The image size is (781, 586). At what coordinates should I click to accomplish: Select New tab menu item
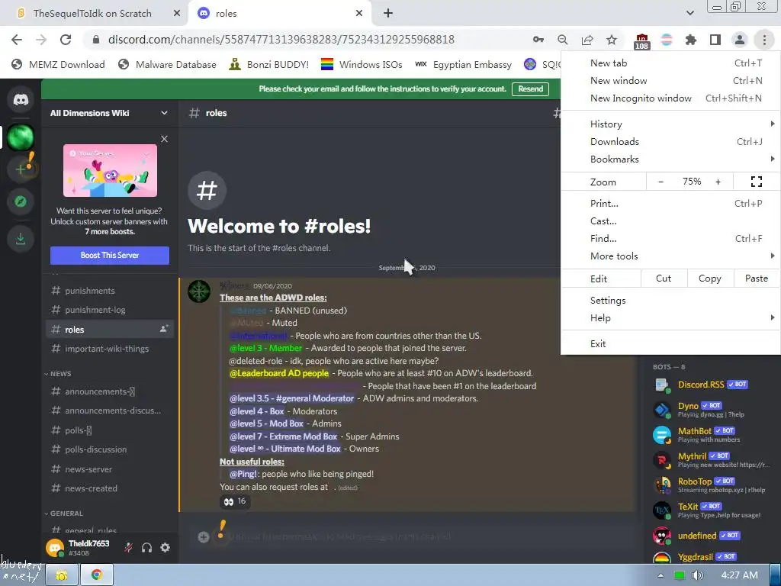point(670,63)
